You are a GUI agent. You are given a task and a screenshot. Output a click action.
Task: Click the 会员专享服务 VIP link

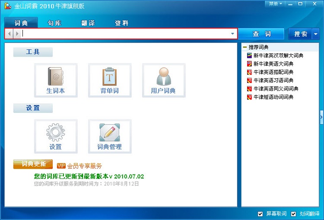pos(84,166)
